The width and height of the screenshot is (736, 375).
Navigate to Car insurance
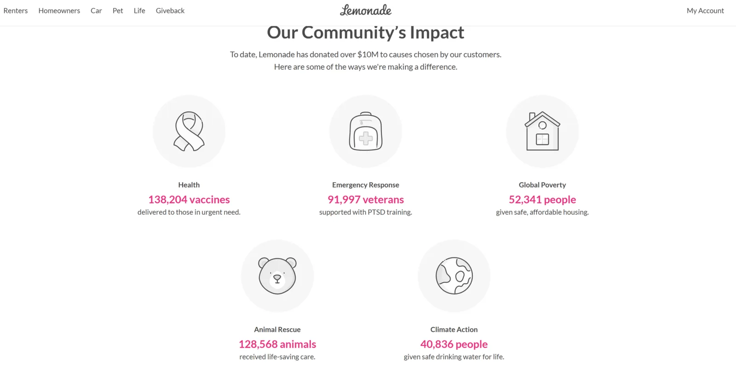[x=96, y=11]
